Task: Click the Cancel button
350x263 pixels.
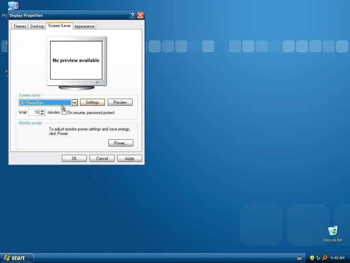Action: 102,158
